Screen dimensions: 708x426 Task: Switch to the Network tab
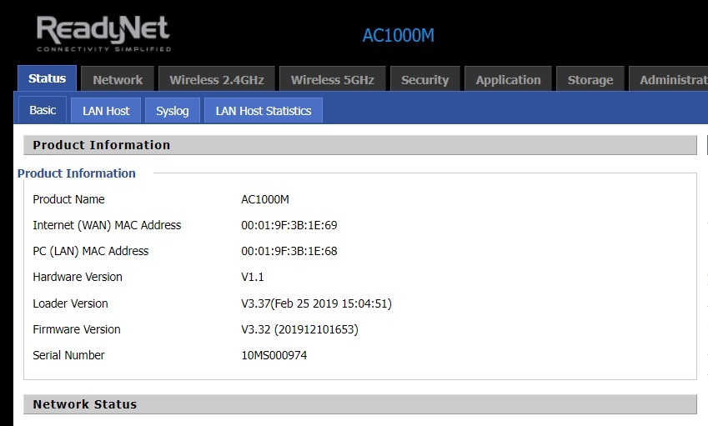(x=118, y=80)
